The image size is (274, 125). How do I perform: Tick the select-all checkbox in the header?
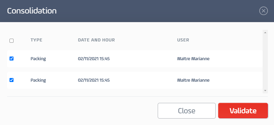pyautogui.click(x=12, y=41)
